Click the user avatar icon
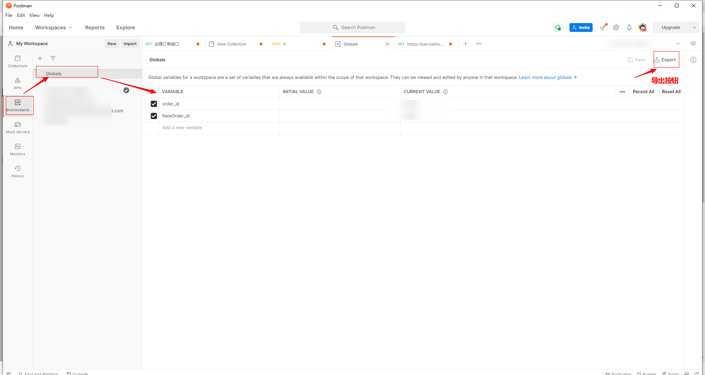705x375 pixels. point(643,28)
